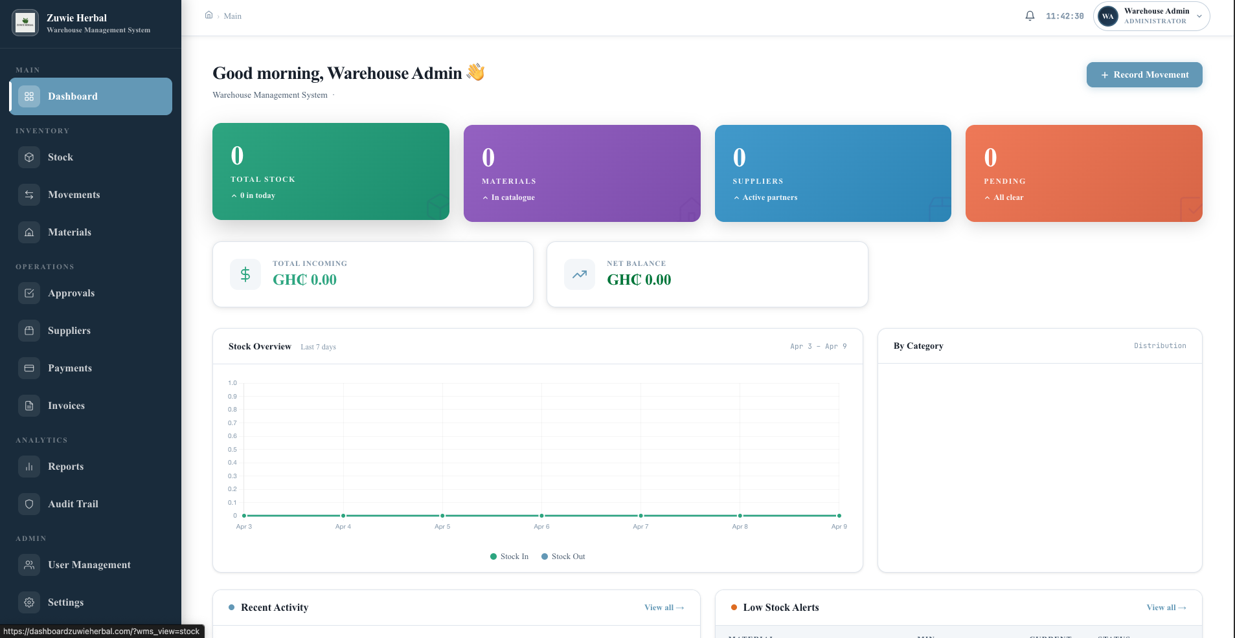Click the Movements arrows icon
This screenshot has width=1235, height=638.
coord(29,195)
